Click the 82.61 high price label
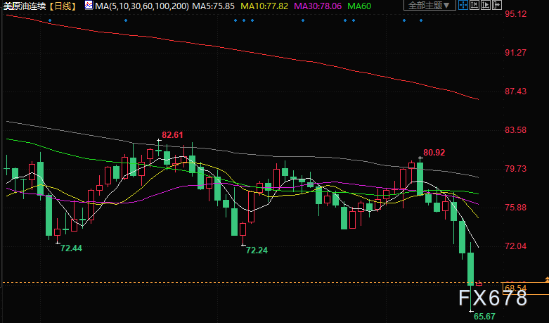The image size is (549, 323). click(172, 134)
